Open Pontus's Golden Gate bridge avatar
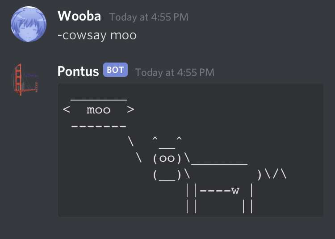Viewport: 335px width, 239px height. click(x=25, y=80)
